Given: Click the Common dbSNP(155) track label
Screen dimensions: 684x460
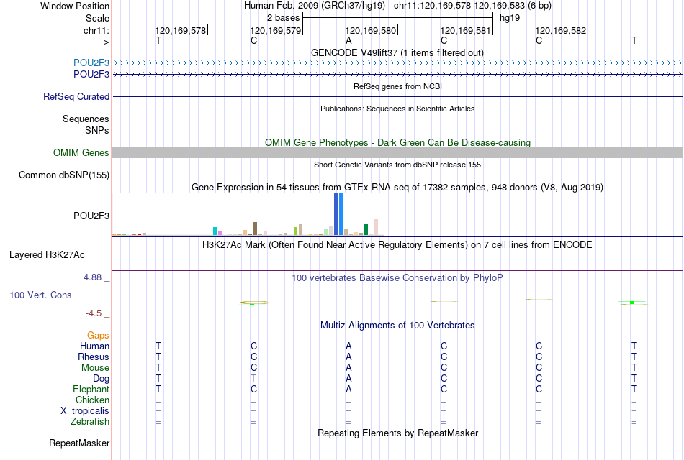Looking at the screenshot, I should pos(63,175).
